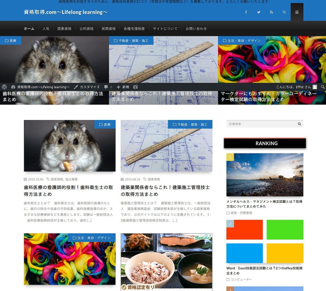Open ranking 2 Windows logo thumbnail
Image resolution: width=326 pixels, height=291 pixels.
pyautogui.click(x=265, y=241)
